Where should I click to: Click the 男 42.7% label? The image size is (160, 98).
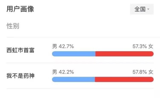63,46
